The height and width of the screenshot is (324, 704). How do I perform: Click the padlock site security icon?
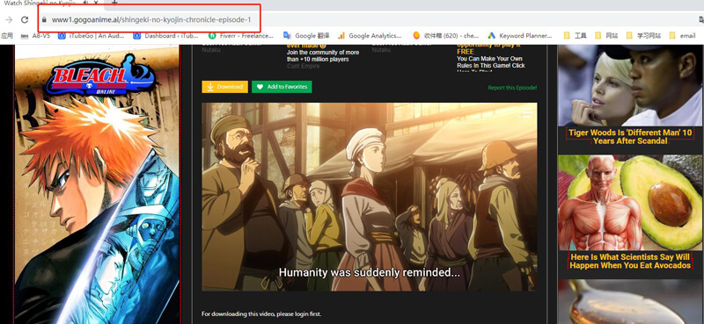[x=44, y=19]
